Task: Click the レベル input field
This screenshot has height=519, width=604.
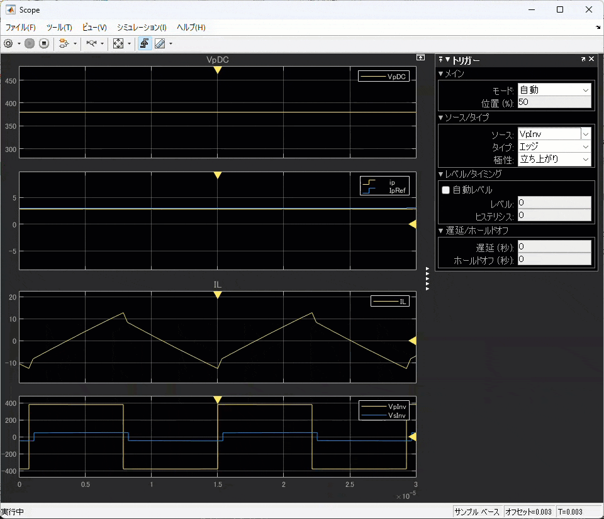Action: [554, 202]
